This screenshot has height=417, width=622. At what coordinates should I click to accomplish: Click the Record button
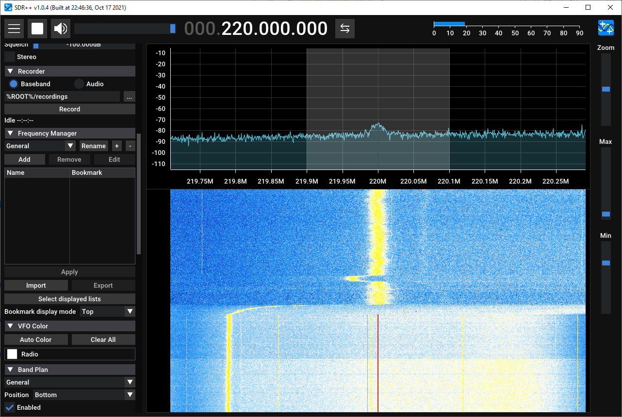(70, 109)
